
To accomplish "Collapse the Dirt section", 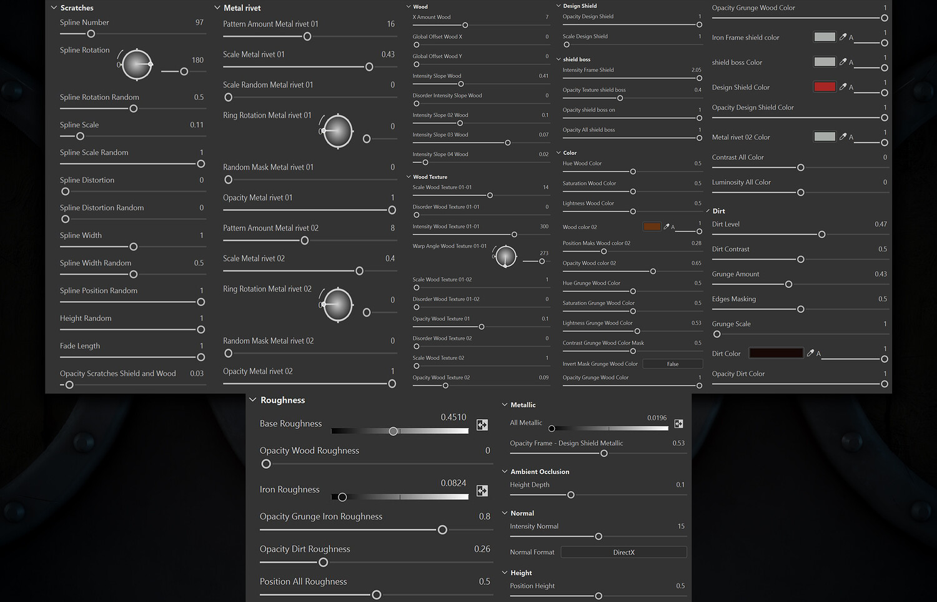I will 708,211.
